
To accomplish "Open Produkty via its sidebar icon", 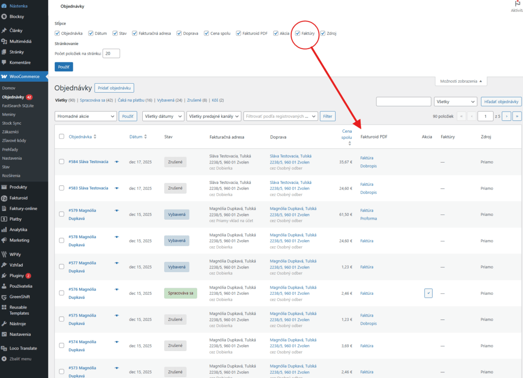I will pos(5,187).
